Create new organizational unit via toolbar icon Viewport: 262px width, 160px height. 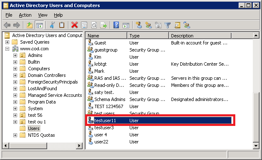click(158, 25)
